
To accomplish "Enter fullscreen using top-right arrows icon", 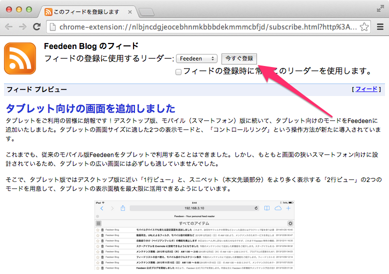I will (380, 8).
